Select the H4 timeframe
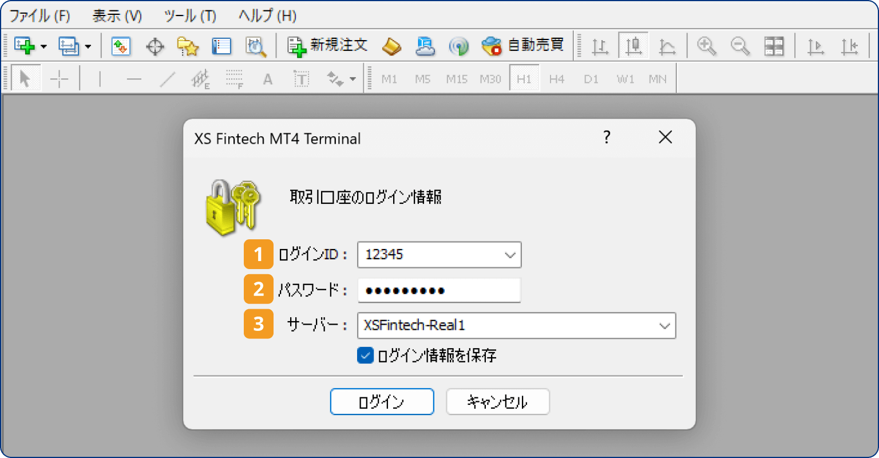The height and width of the screenshot is (458, 879). pos(557,79)
